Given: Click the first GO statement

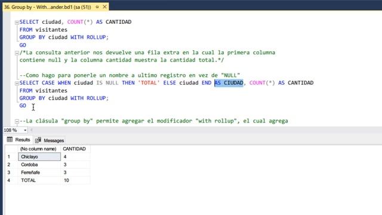Looking at the screenshot, I should pyautogui.click(x=23, y=45).
